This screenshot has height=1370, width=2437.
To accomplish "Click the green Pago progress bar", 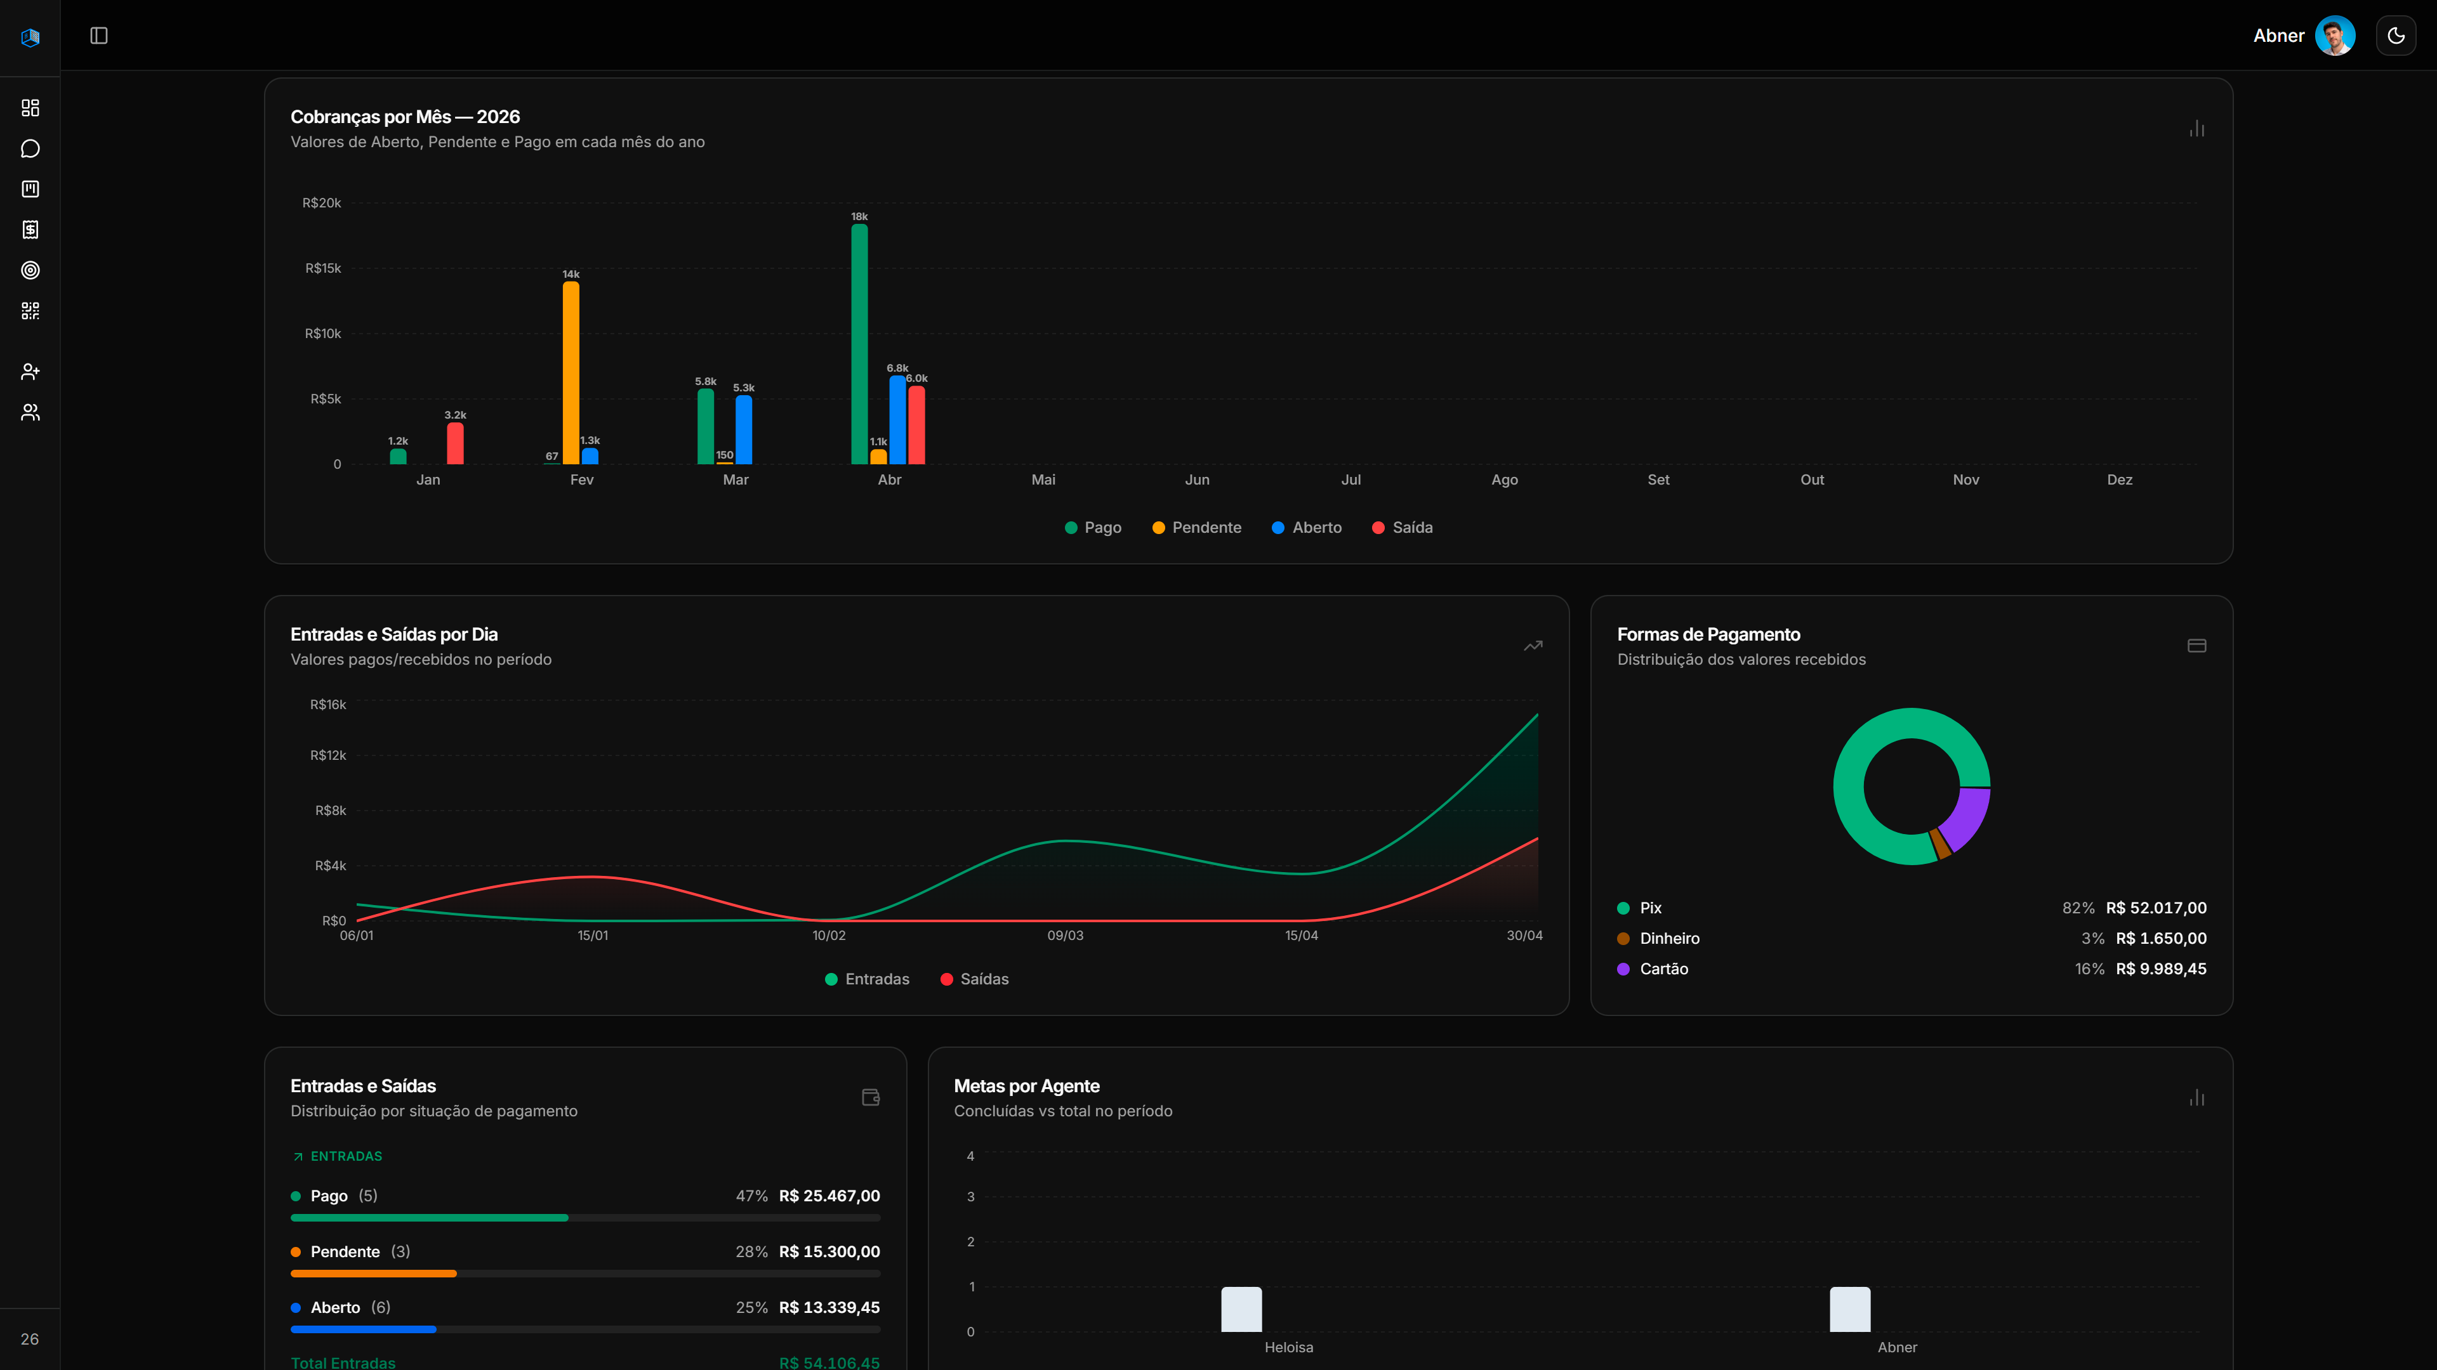I will pyautogui.click(x=428, y=1218).
